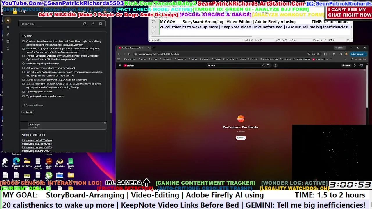Open the LLMs bookmark folder
Viewport: 372px width, 209px height.
[x=143, y=60]
